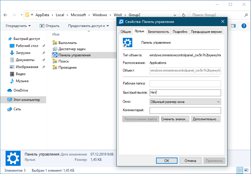The height and width of the screenshot is (174, 251).
Task: Click the OneDrive cloud icon
Action: 10,90
